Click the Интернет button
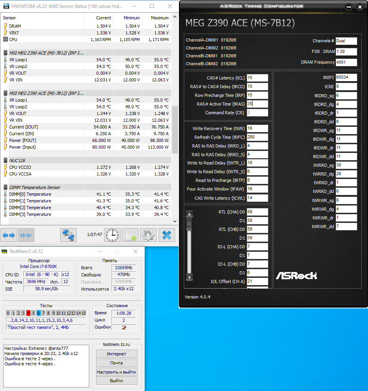 (117, 353)
